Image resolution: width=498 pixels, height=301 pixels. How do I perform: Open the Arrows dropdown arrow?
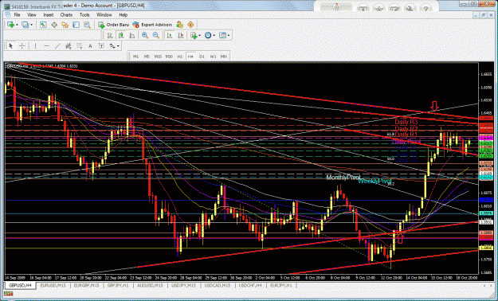(x=119, y=46)
